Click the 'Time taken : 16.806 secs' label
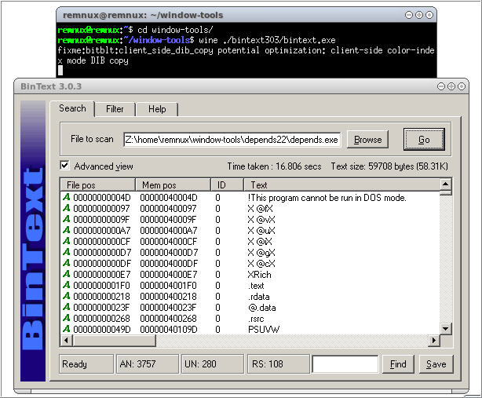 (x=274, y=166)
